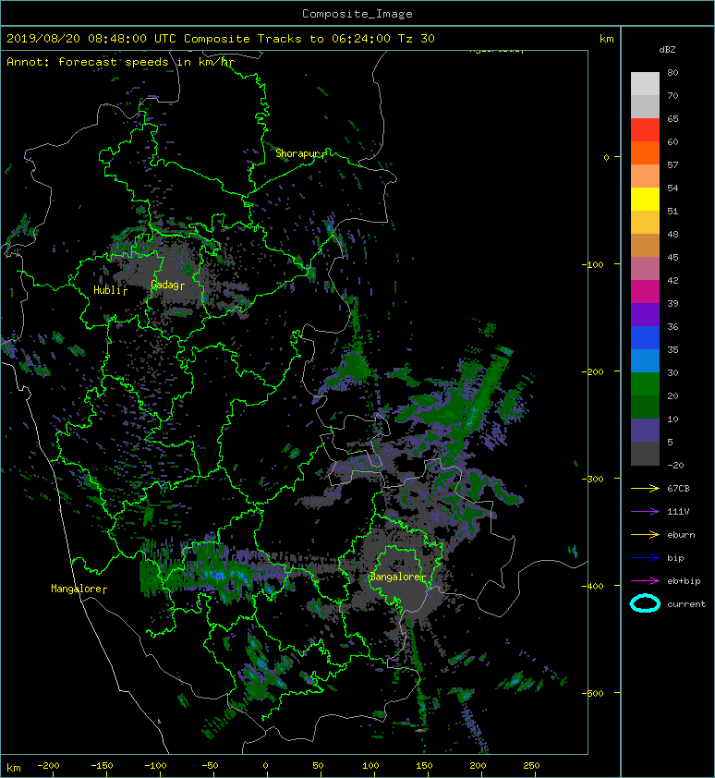Click the 111V purple arrow legend icon
715x778 pixels.
pos(645,512)
